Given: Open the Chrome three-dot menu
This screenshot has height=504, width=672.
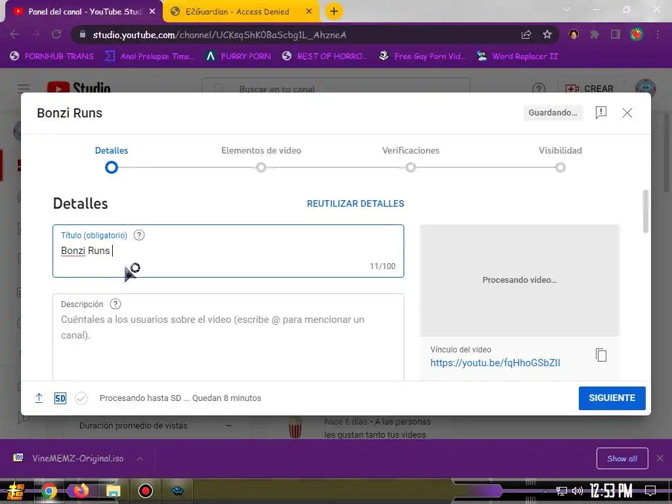Looking at the screenshot, I should 658,35.
